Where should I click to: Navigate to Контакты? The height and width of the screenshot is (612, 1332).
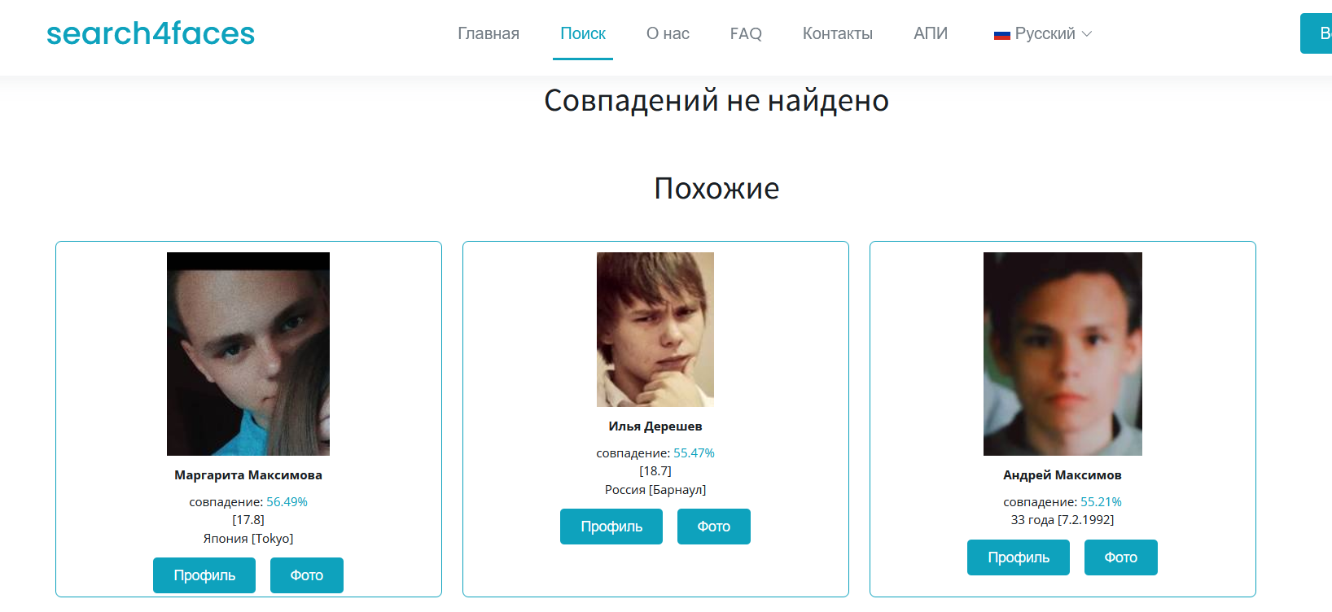[x=838, y=33]
